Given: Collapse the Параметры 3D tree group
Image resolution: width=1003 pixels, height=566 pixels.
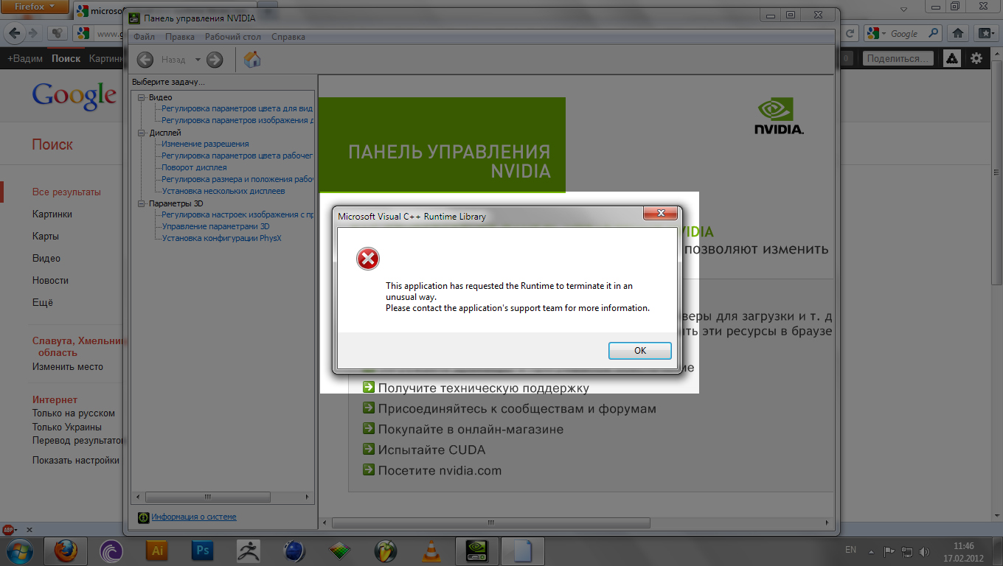Looking at the screenshot, I should point(142,203).
